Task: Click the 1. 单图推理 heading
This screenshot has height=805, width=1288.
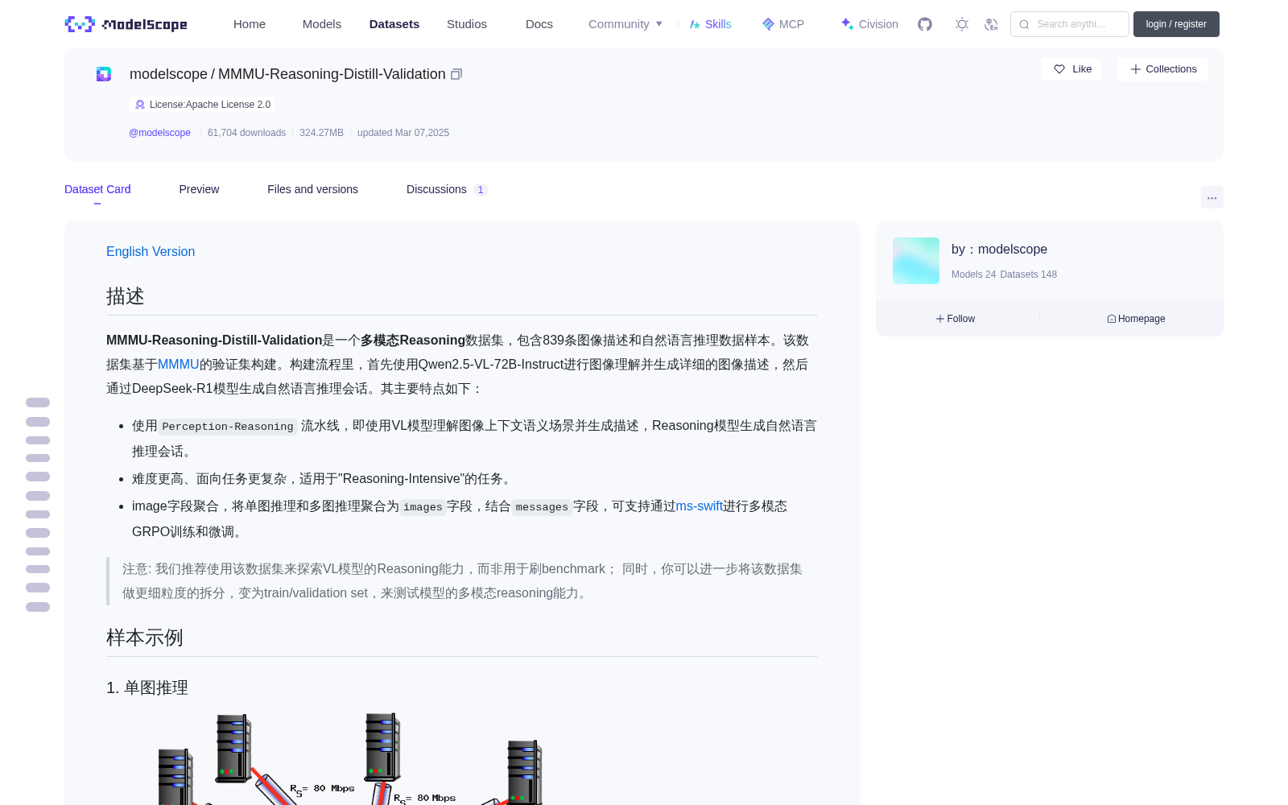Action: (x=147, y=687)
